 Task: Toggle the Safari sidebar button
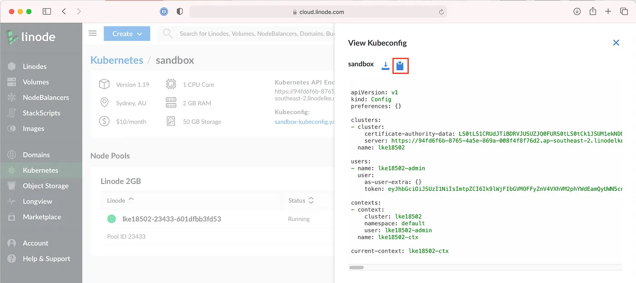(x=47, y=11)
